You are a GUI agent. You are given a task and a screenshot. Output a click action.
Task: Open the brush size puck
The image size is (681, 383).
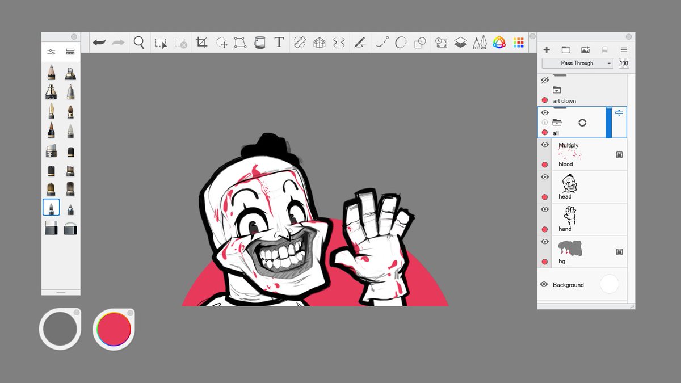pyautogui.click(x=60, y=329)
